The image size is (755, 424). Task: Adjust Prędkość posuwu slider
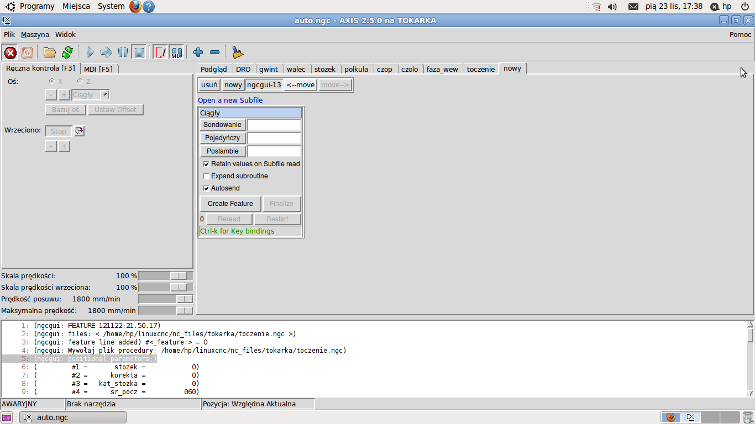click(x=166, y=299)
